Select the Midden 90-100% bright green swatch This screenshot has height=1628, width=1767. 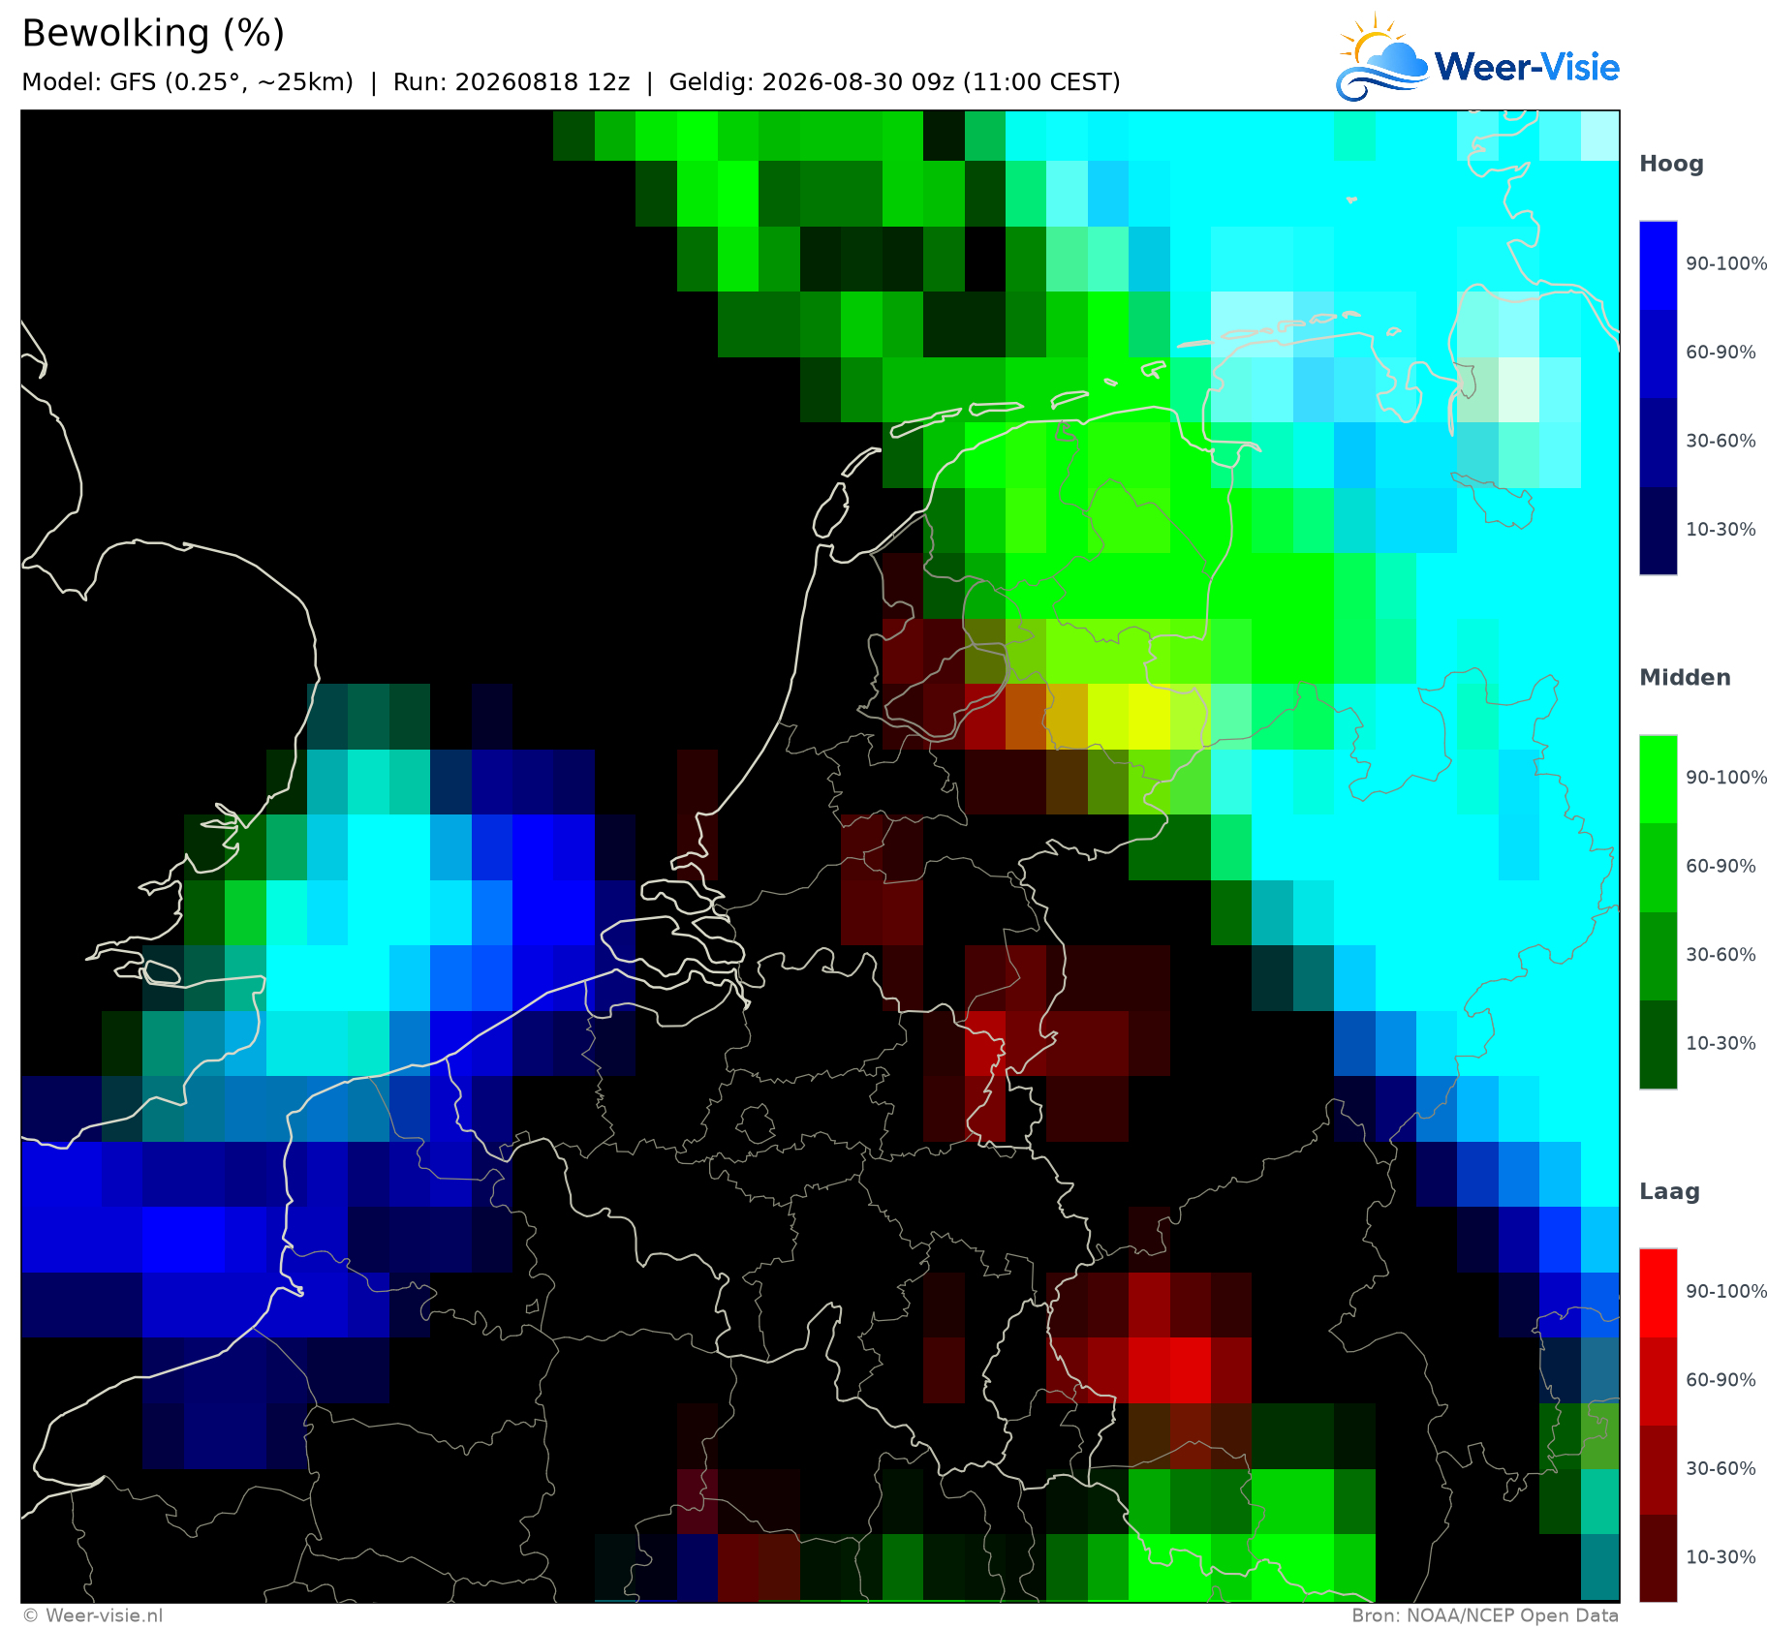point(1658,780)
